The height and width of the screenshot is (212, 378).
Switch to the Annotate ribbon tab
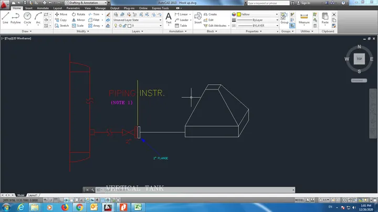click(43, 8)
